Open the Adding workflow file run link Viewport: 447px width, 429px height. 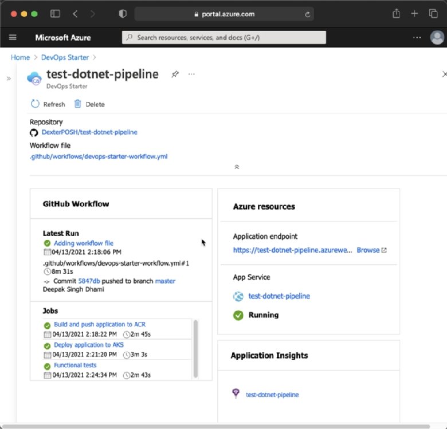[x=84, y=243]
